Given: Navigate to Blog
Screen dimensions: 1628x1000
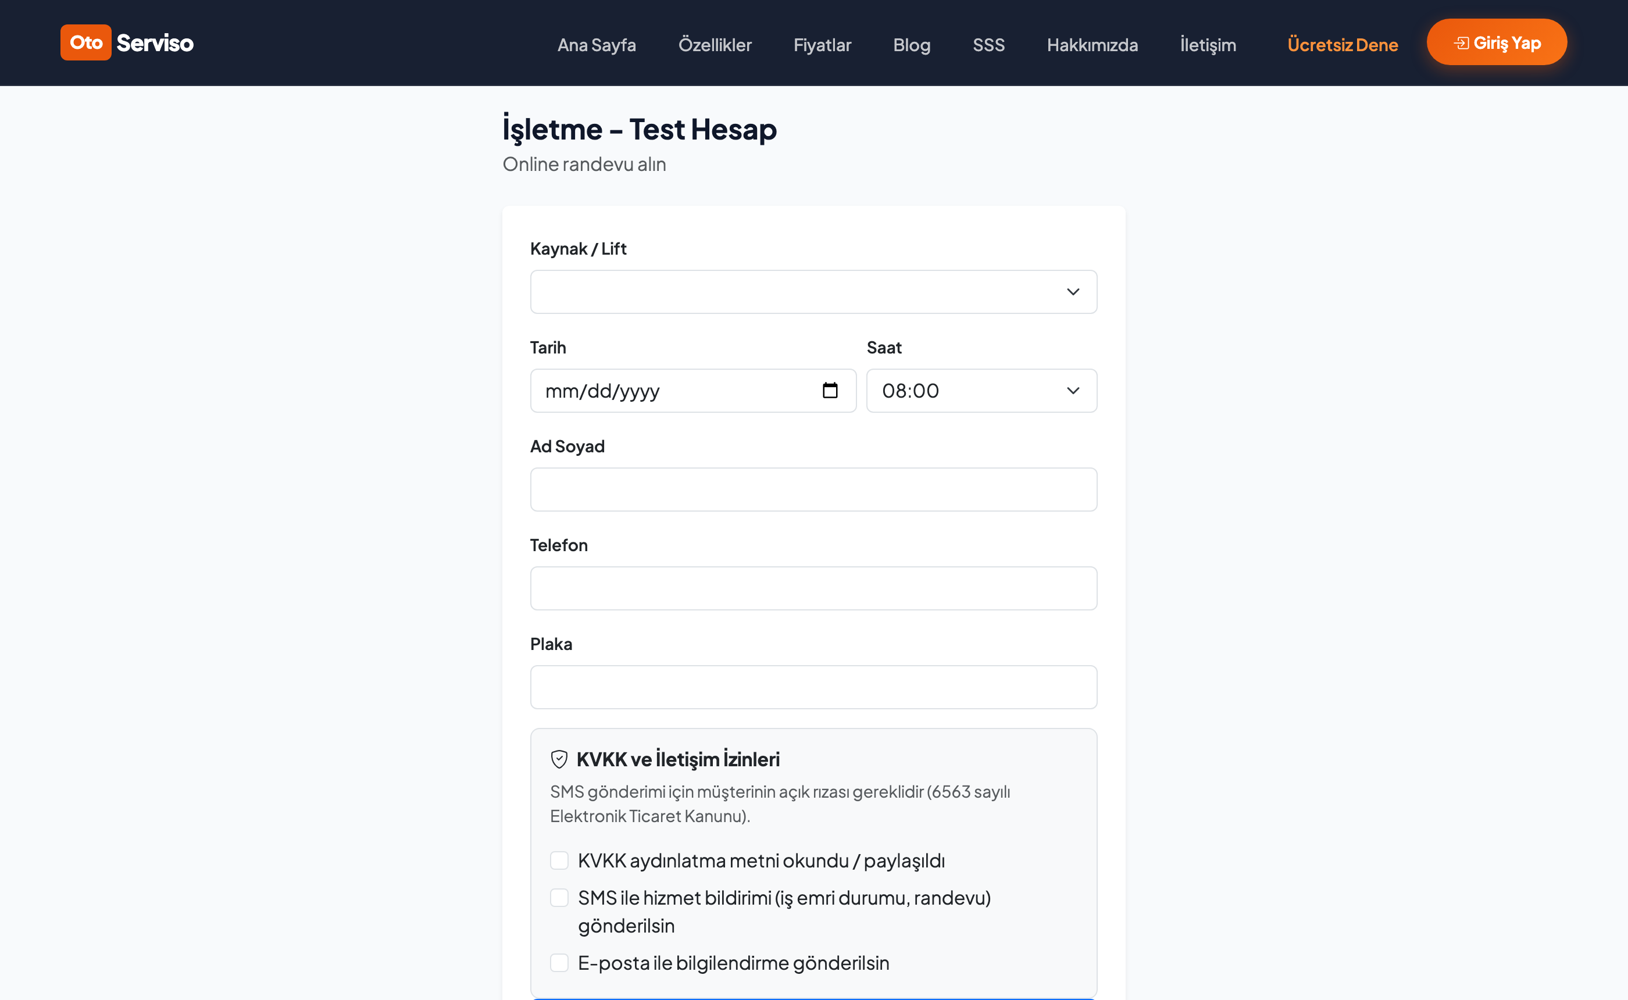Looking at the screenshot, I should pyautogui.click(x=912, y=45).
